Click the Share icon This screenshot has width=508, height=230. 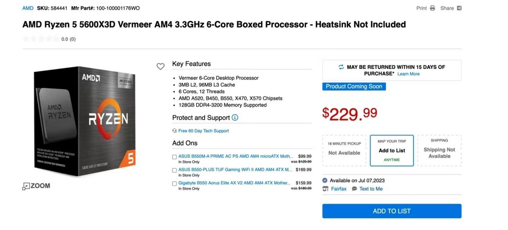tap(459, 8)
